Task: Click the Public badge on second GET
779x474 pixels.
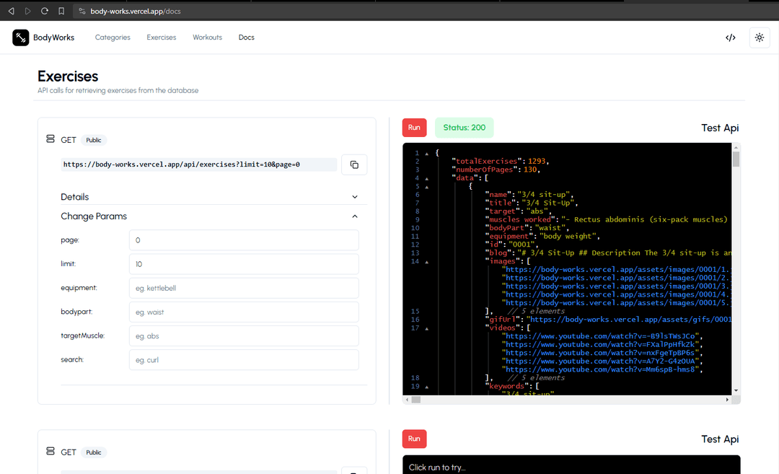Action: tap(93, 452)
